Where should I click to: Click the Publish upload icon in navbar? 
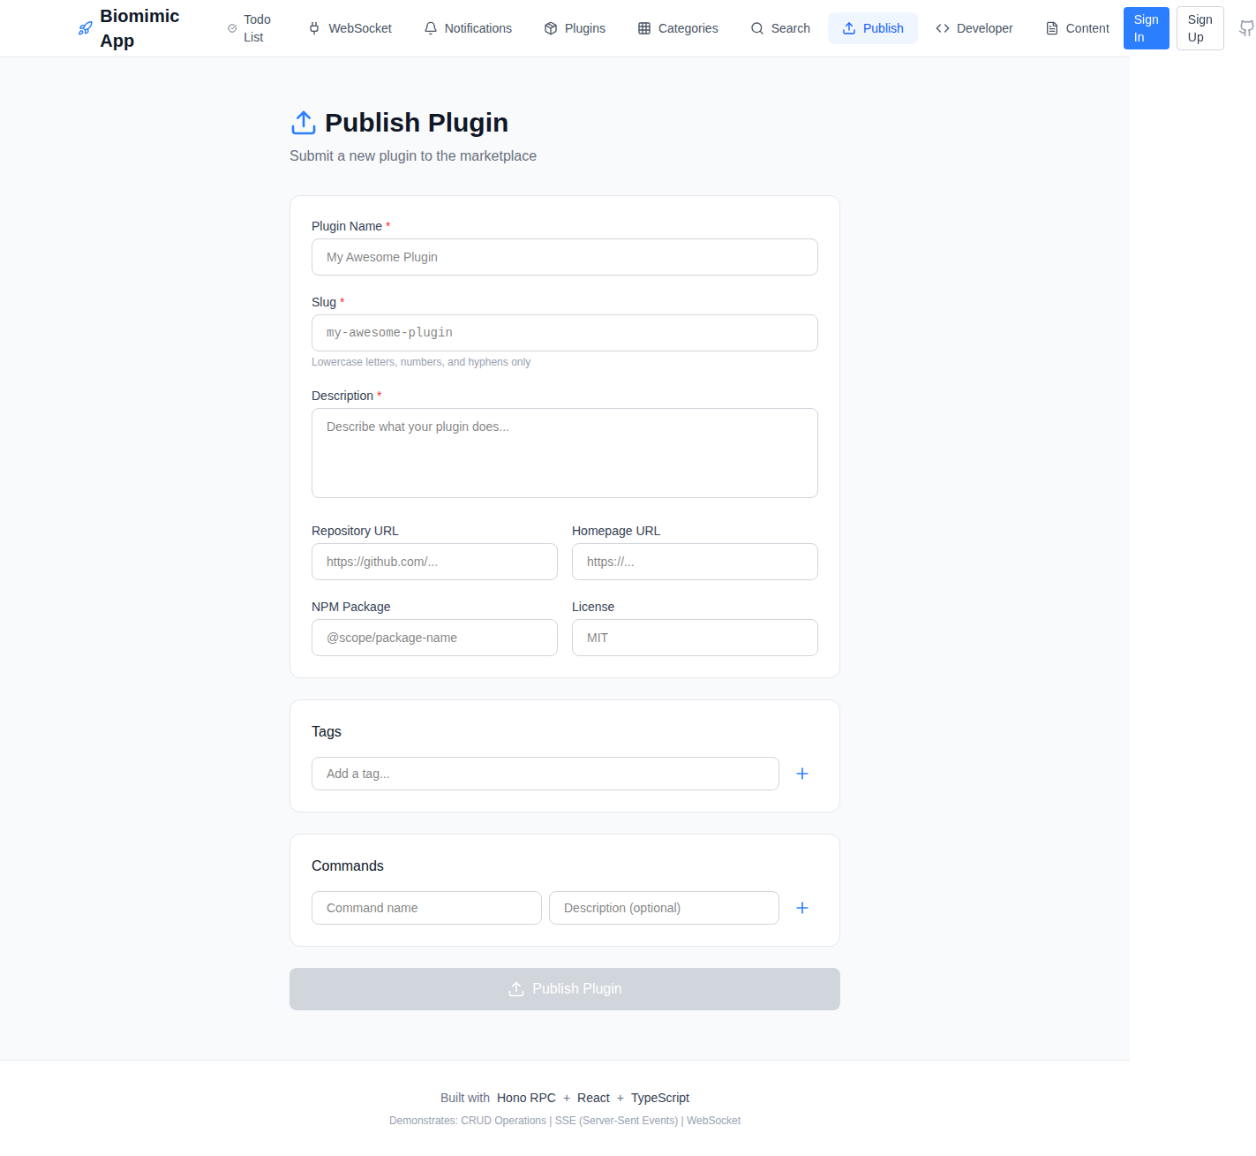pos(849,28)
